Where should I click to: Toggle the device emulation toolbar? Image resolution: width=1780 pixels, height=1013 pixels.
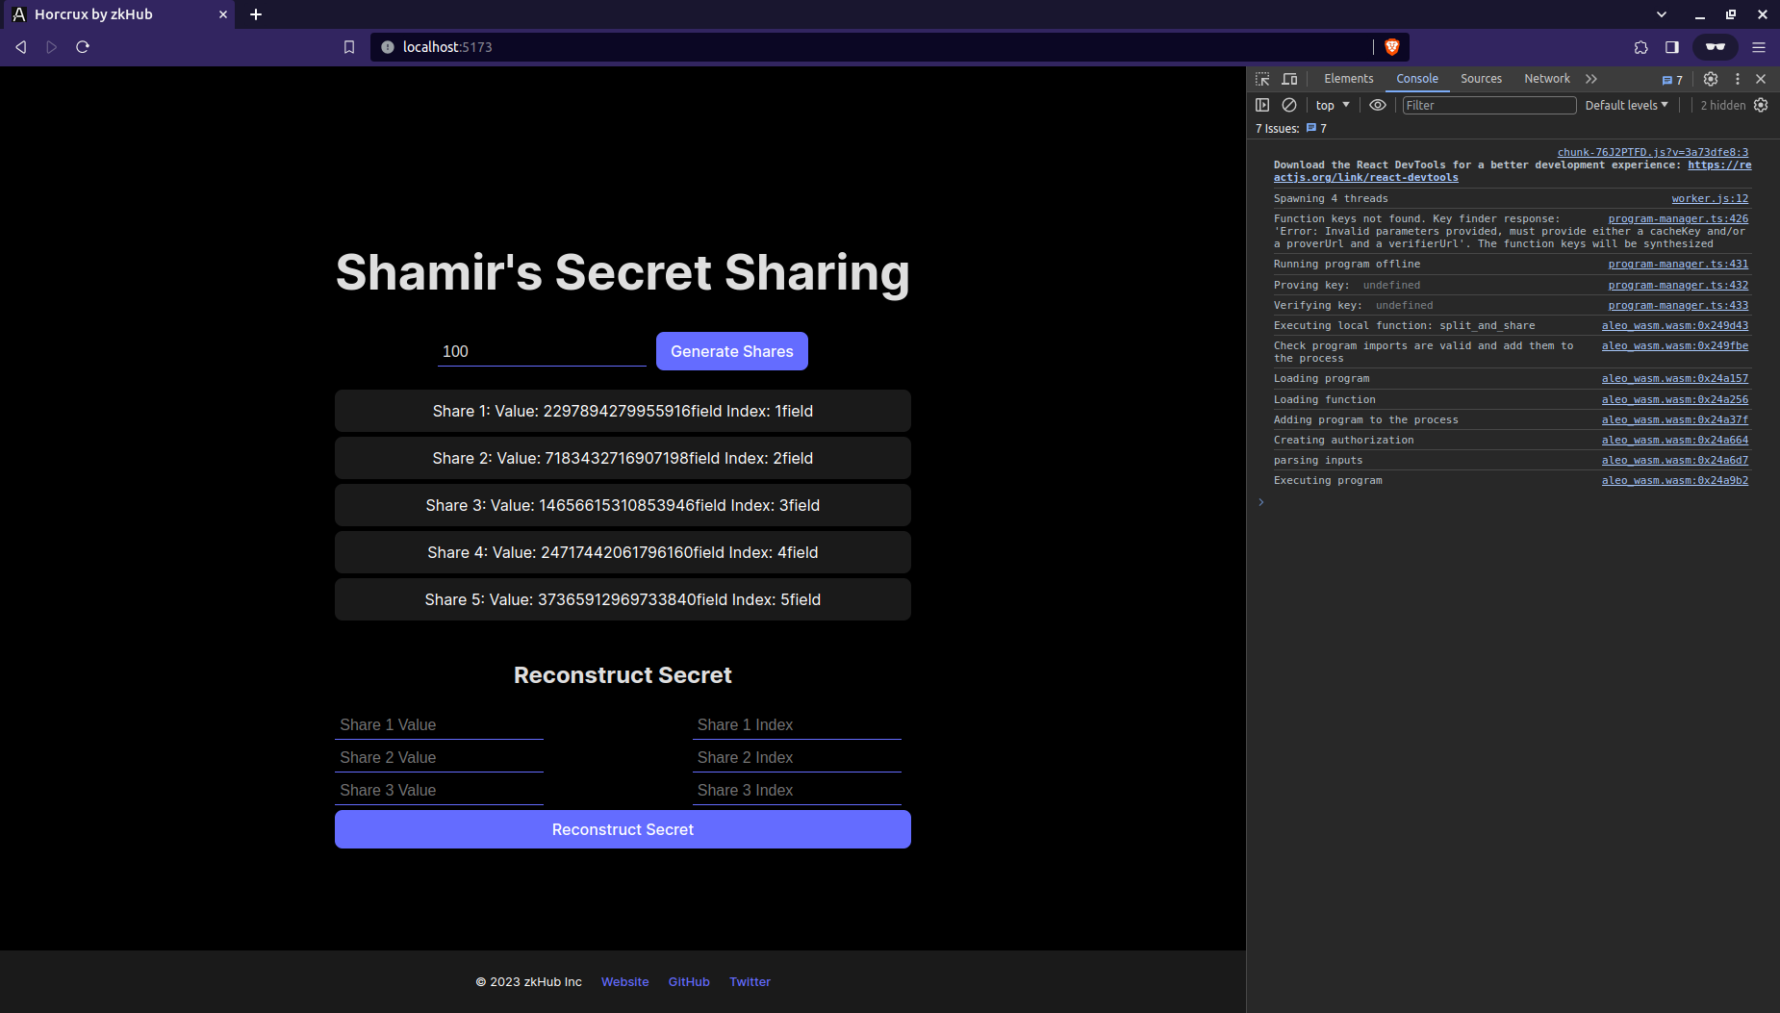(x=1290, y=79)
